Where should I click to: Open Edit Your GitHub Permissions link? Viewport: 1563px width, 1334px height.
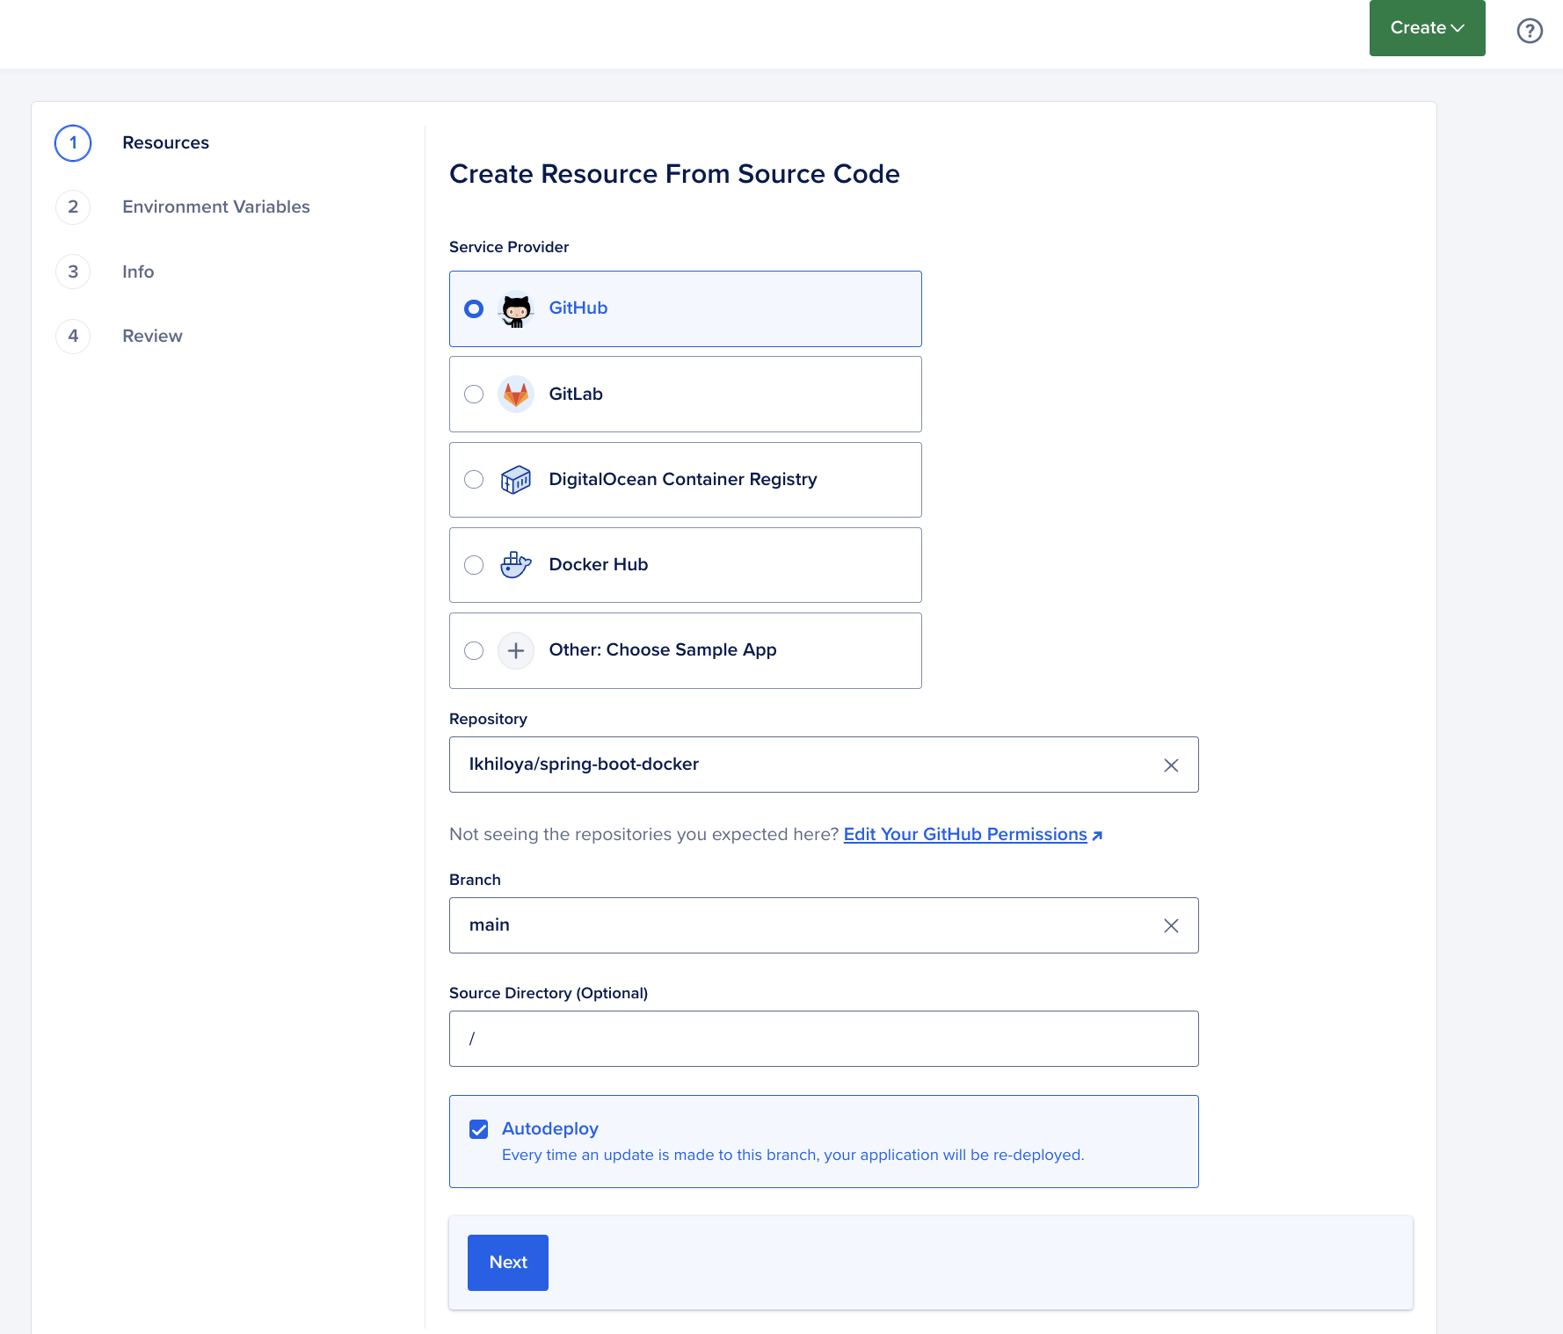[x=965, y=835]
